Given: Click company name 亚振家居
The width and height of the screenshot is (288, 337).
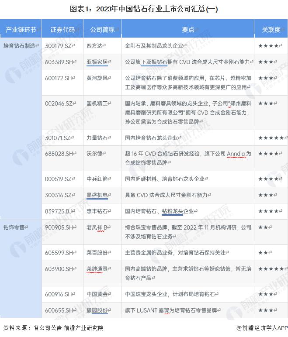Looking at the screenshot, I should pos(97,62).
